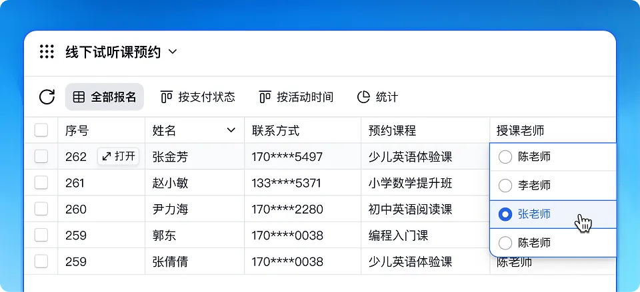Check the checkbox for row 张金芳

[41, 156]
